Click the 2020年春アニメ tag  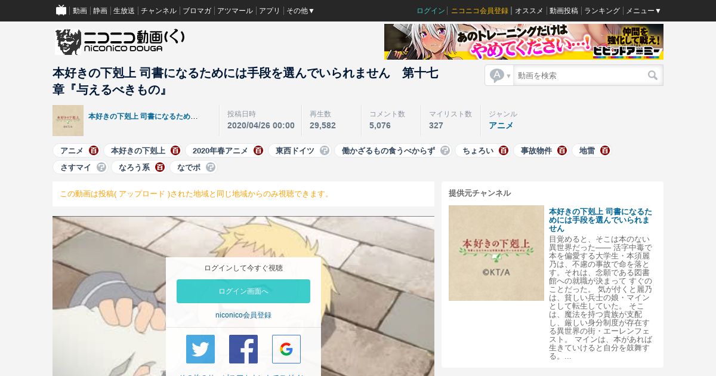point(220,150)
